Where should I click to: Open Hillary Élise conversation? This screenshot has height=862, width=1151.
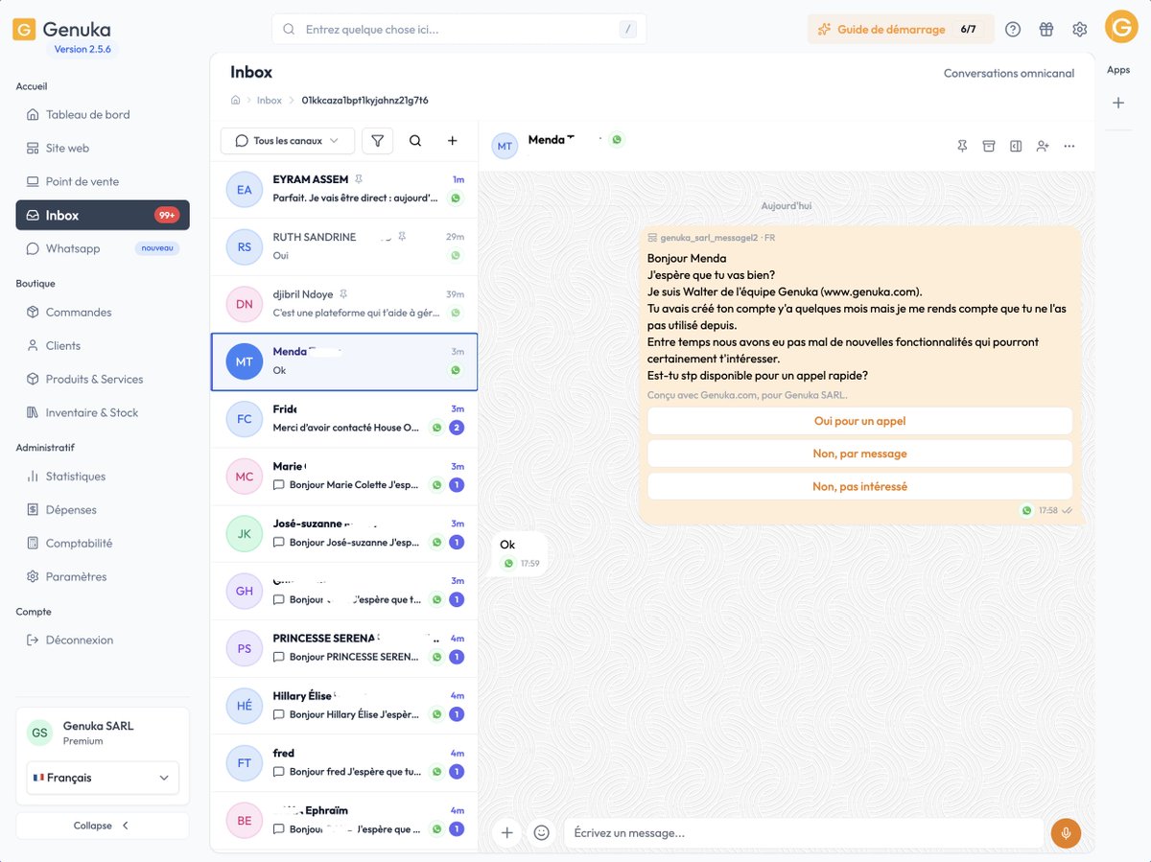[x=344, y=707]
